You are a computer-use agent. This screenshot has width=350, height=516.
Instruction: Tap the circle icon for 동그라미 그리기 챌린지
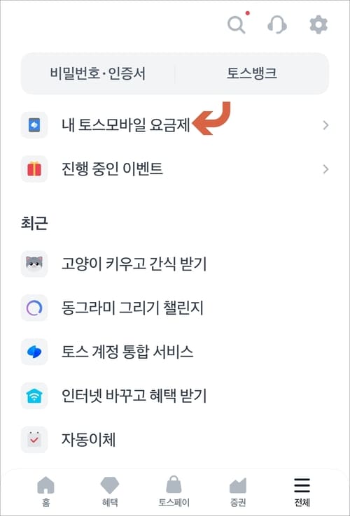[34, 308]
